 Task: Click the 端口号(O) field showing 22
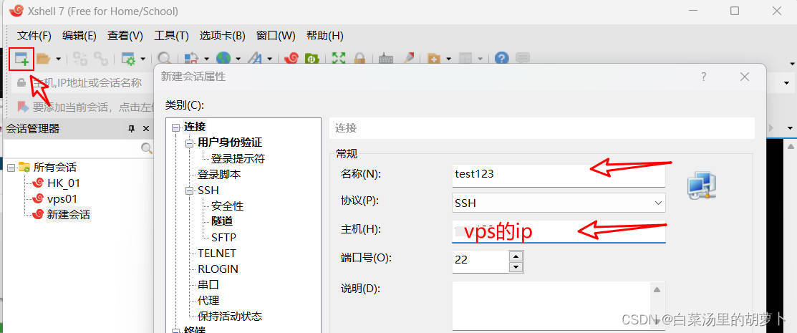[x=480, y=261]
